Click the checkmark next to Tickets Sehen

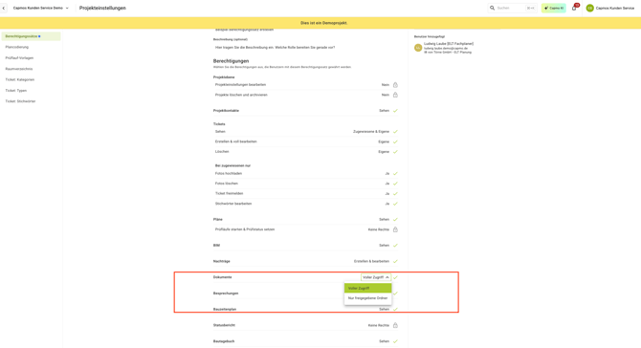[x=395, y=132]
